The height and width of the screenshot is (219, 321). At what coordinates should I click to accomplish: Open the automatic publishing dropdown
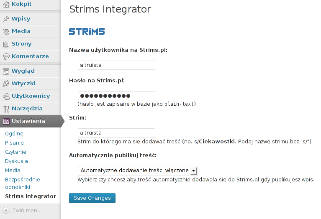click(x=138, y=171)
